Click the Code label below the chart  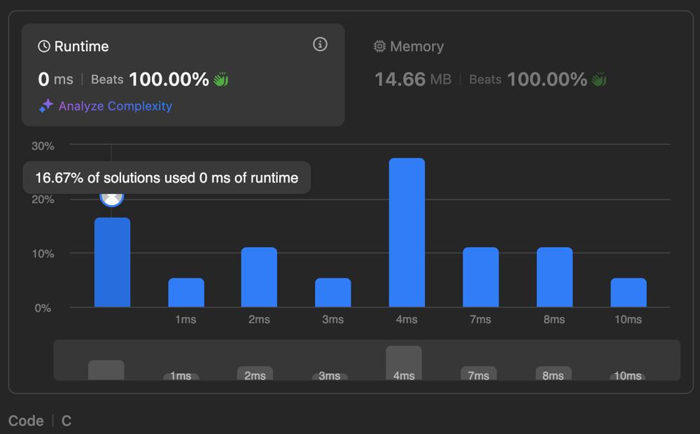point(26,421)
